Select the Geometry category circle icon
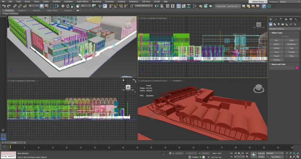Viewport: 301px width, 159px height. [271, 24]
